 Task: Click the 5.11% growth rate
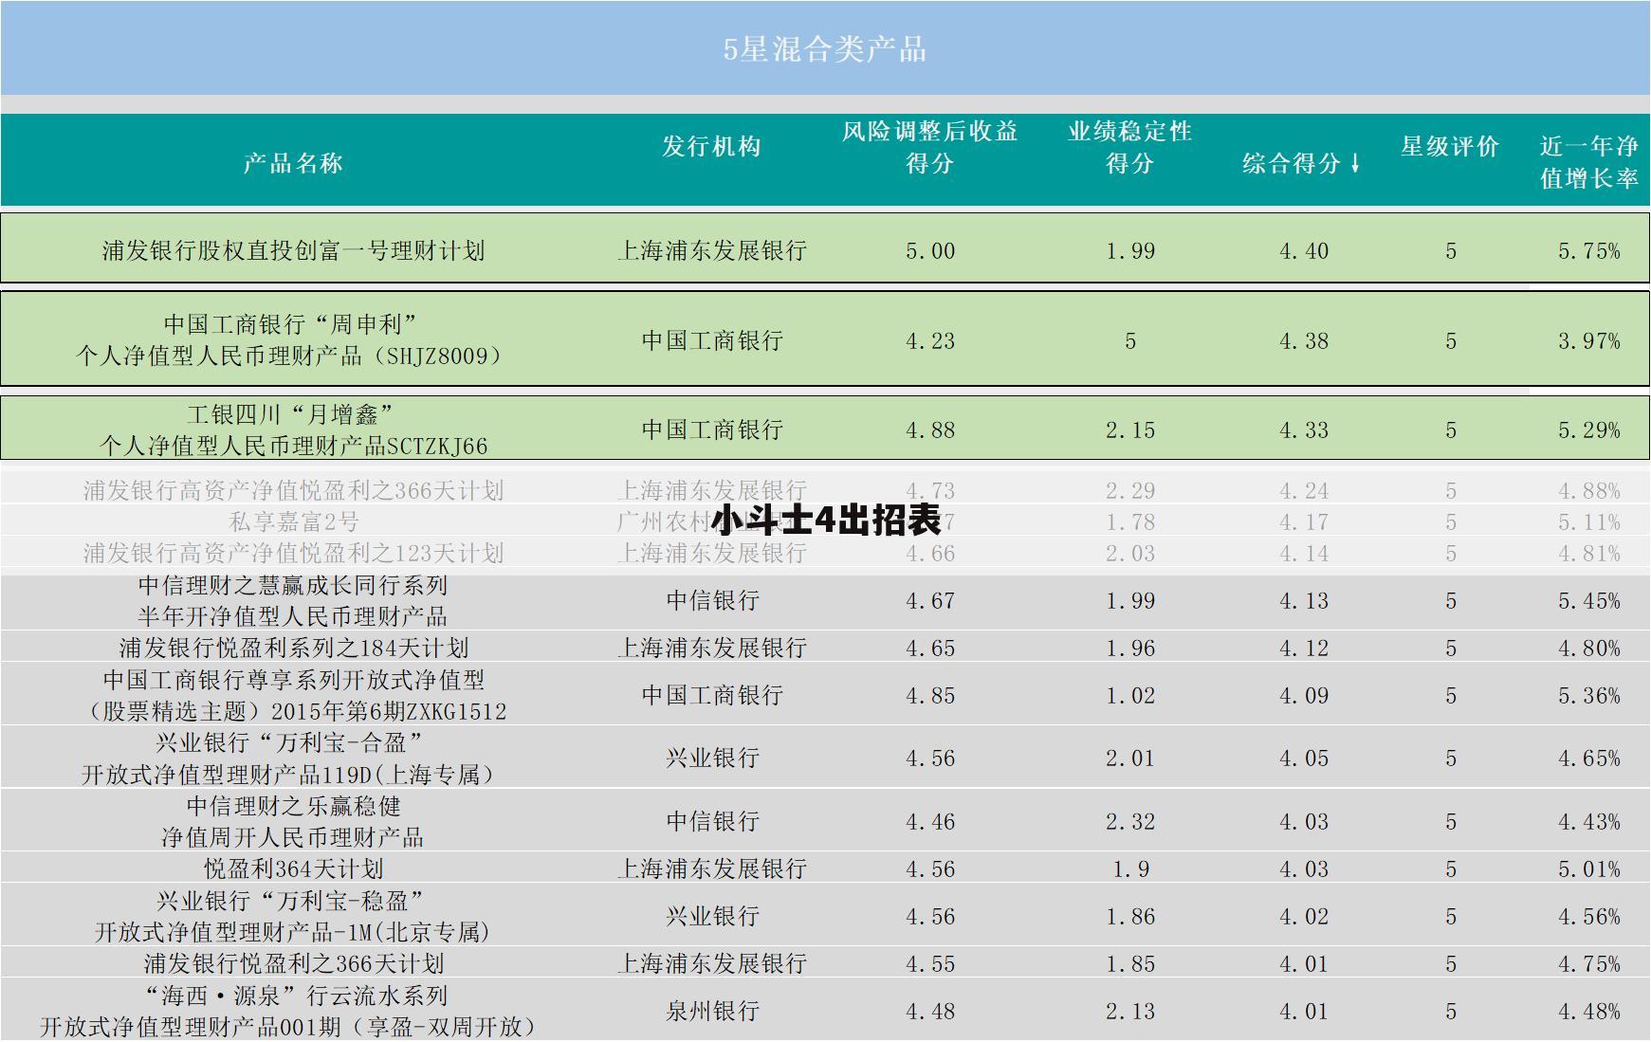click(1589, 522)
